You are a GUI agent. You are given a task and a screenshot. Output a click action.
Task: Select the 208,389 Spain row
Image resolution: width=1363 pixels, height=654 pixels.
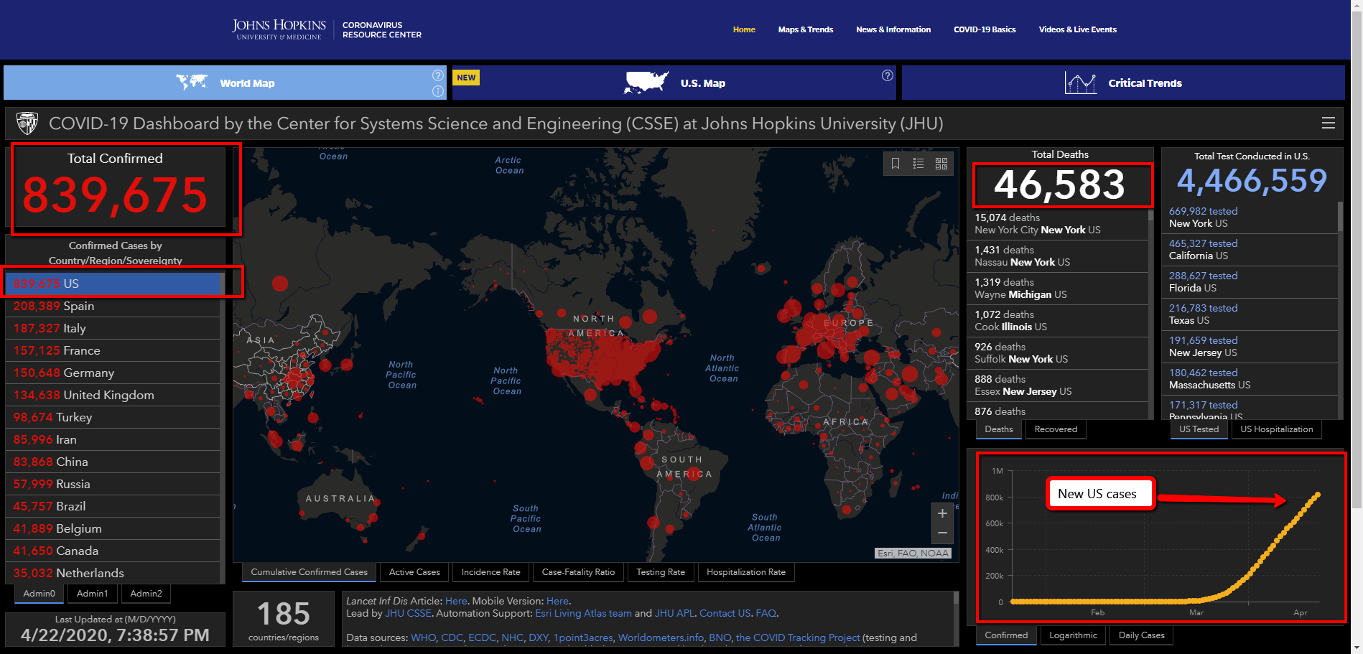(x=113, y=307)
